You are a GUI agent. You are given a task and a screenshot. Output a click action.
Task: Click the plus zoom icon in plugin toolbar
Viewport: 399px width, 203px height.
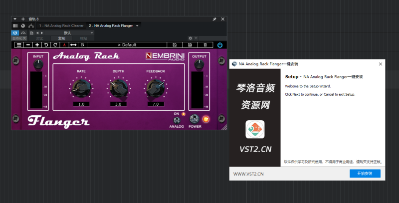(x=37, y=45)
